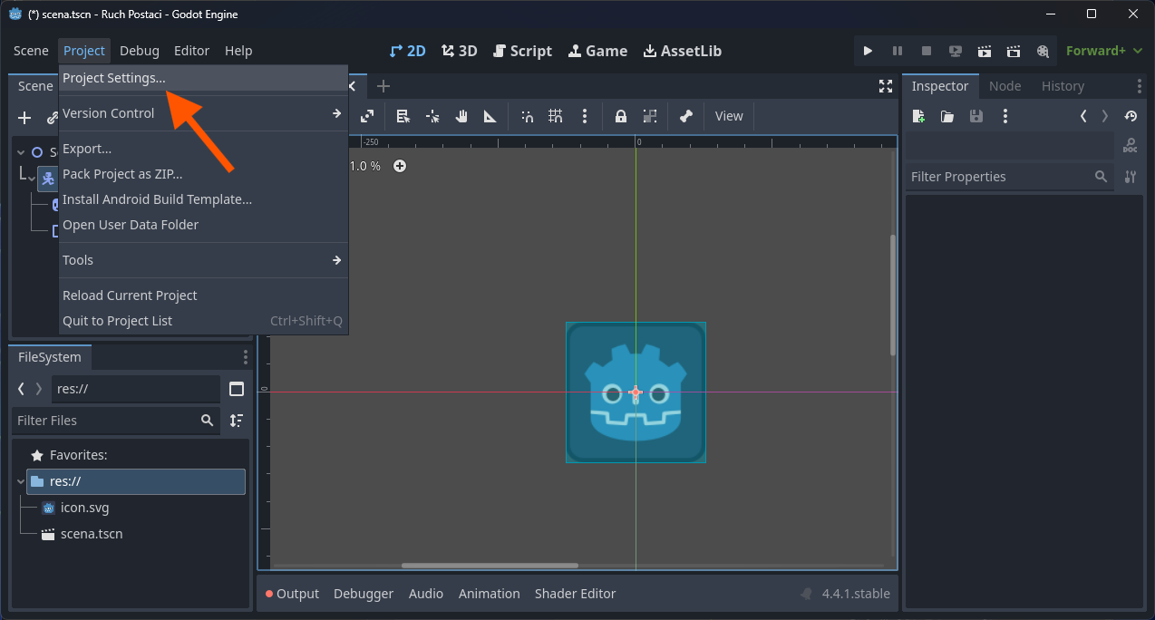Screen dimensions: 1155x620
Task: Click the Filter Files search field
Action: click(116, 421)
